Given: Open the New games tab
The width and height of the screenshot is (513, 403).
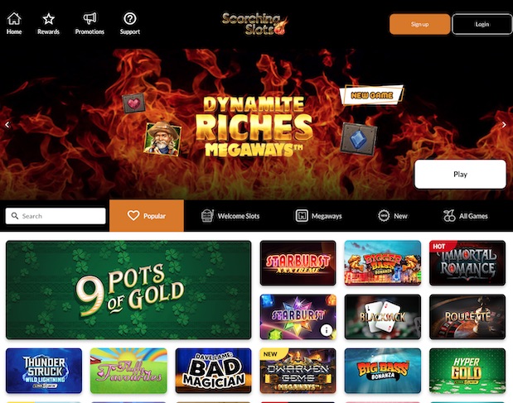Looking at the screenshot, I should click(x=392, y=216).
